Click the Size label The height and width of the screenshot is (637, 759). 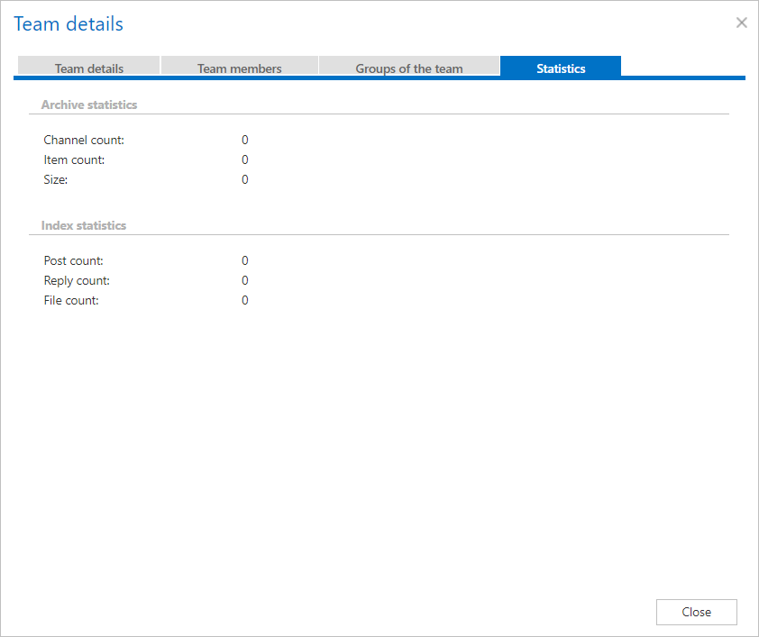tap(56, 180)
